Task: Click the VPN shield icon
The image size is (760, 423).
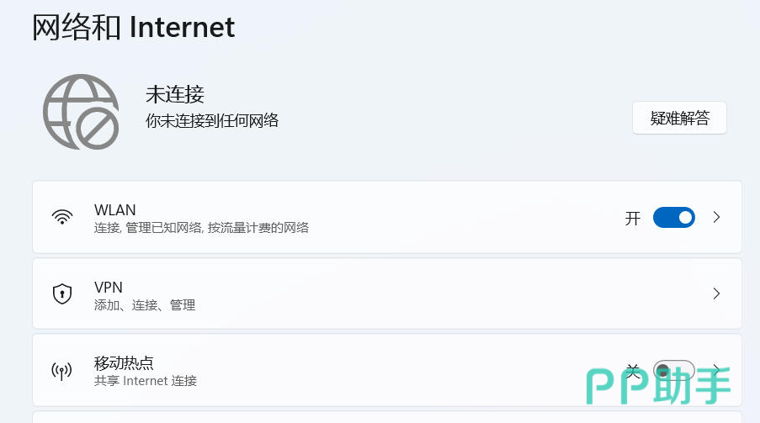Action: point(62,293)
